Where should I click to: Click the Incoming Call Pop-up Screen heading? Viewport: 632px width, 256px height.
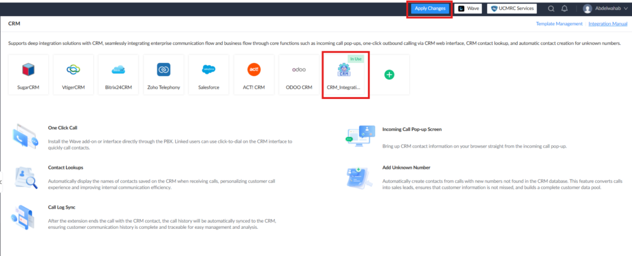(x=412, y=129)
